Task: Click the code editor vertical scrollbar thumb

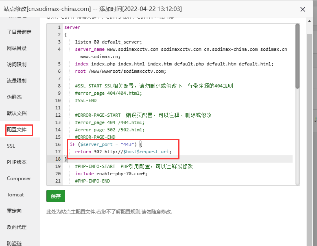Action: 297,56
